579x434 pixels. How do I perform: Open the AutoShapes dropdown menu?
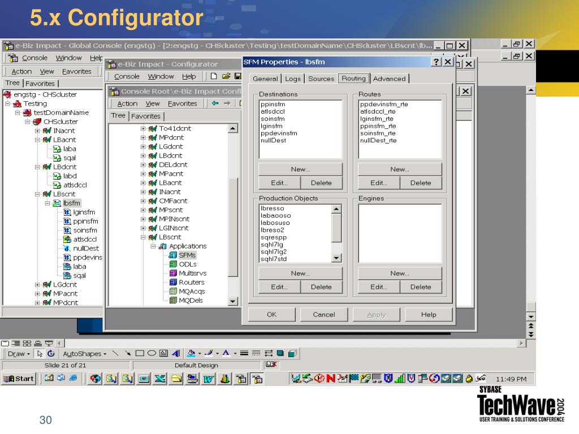pos(85,354)
